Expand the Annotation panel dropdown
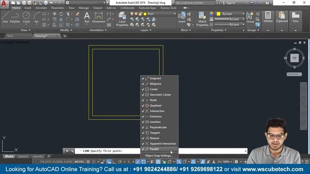Viewport: 310px width, 174px height. click(98, 30)
